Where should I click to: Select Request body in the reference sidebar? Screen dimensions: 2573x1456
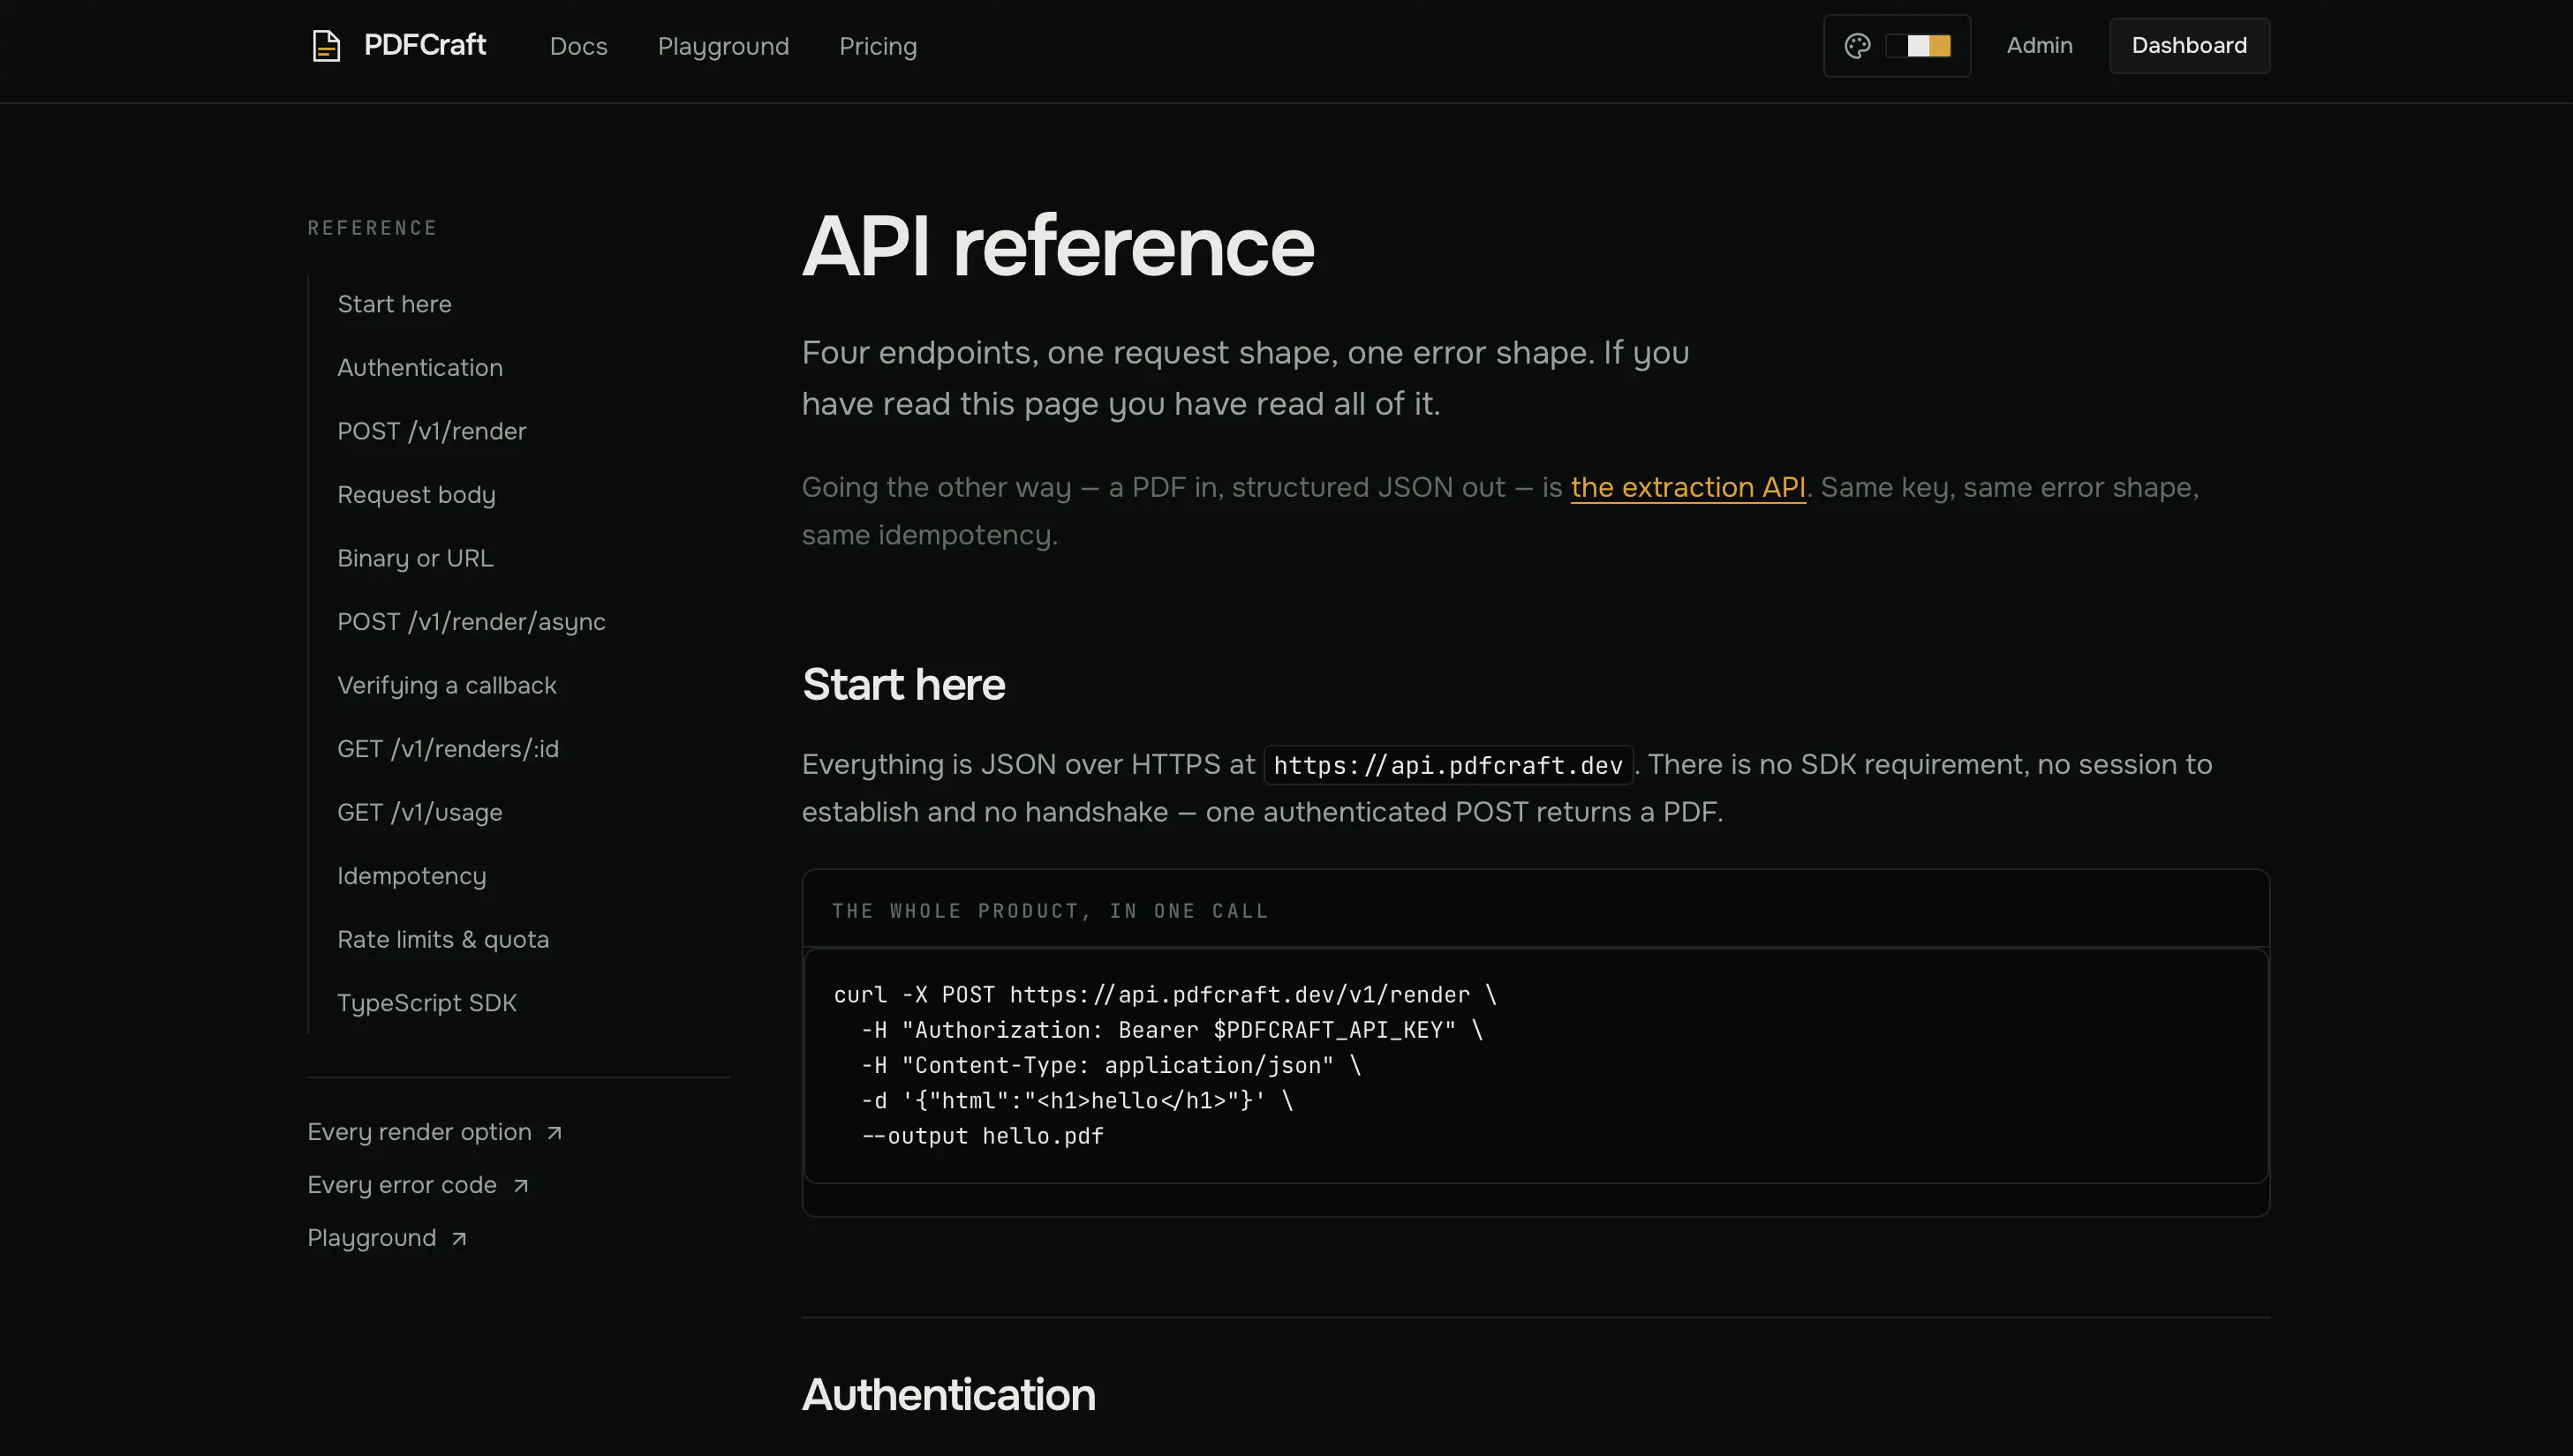(416, 494)
